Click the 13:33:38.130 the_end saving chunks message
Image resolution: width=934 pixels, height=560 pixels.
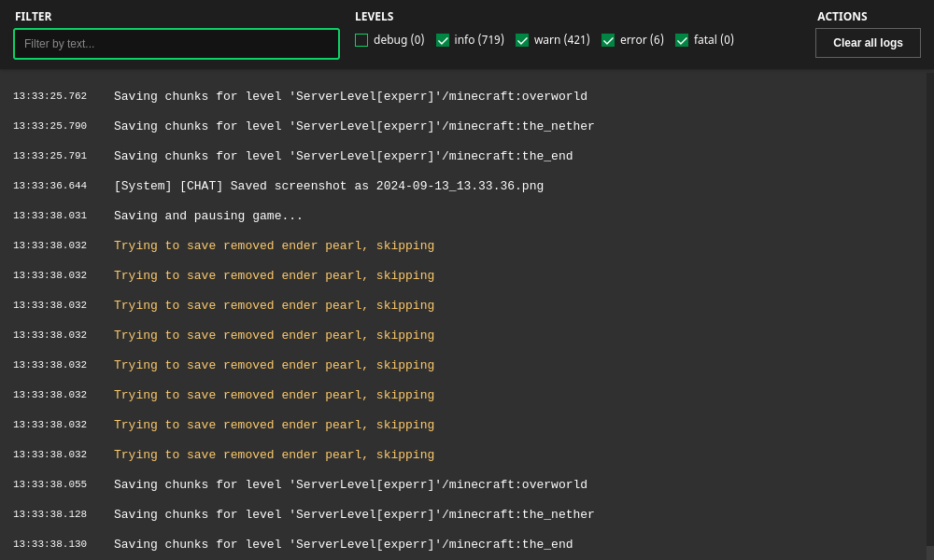coord(343,545)
